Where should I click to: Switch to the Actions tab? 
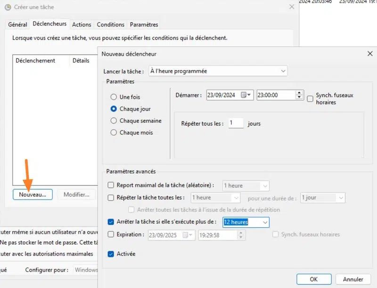82,24
